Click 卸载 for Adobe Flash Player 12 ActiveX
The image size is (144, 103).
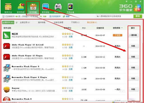coord(133,46)
